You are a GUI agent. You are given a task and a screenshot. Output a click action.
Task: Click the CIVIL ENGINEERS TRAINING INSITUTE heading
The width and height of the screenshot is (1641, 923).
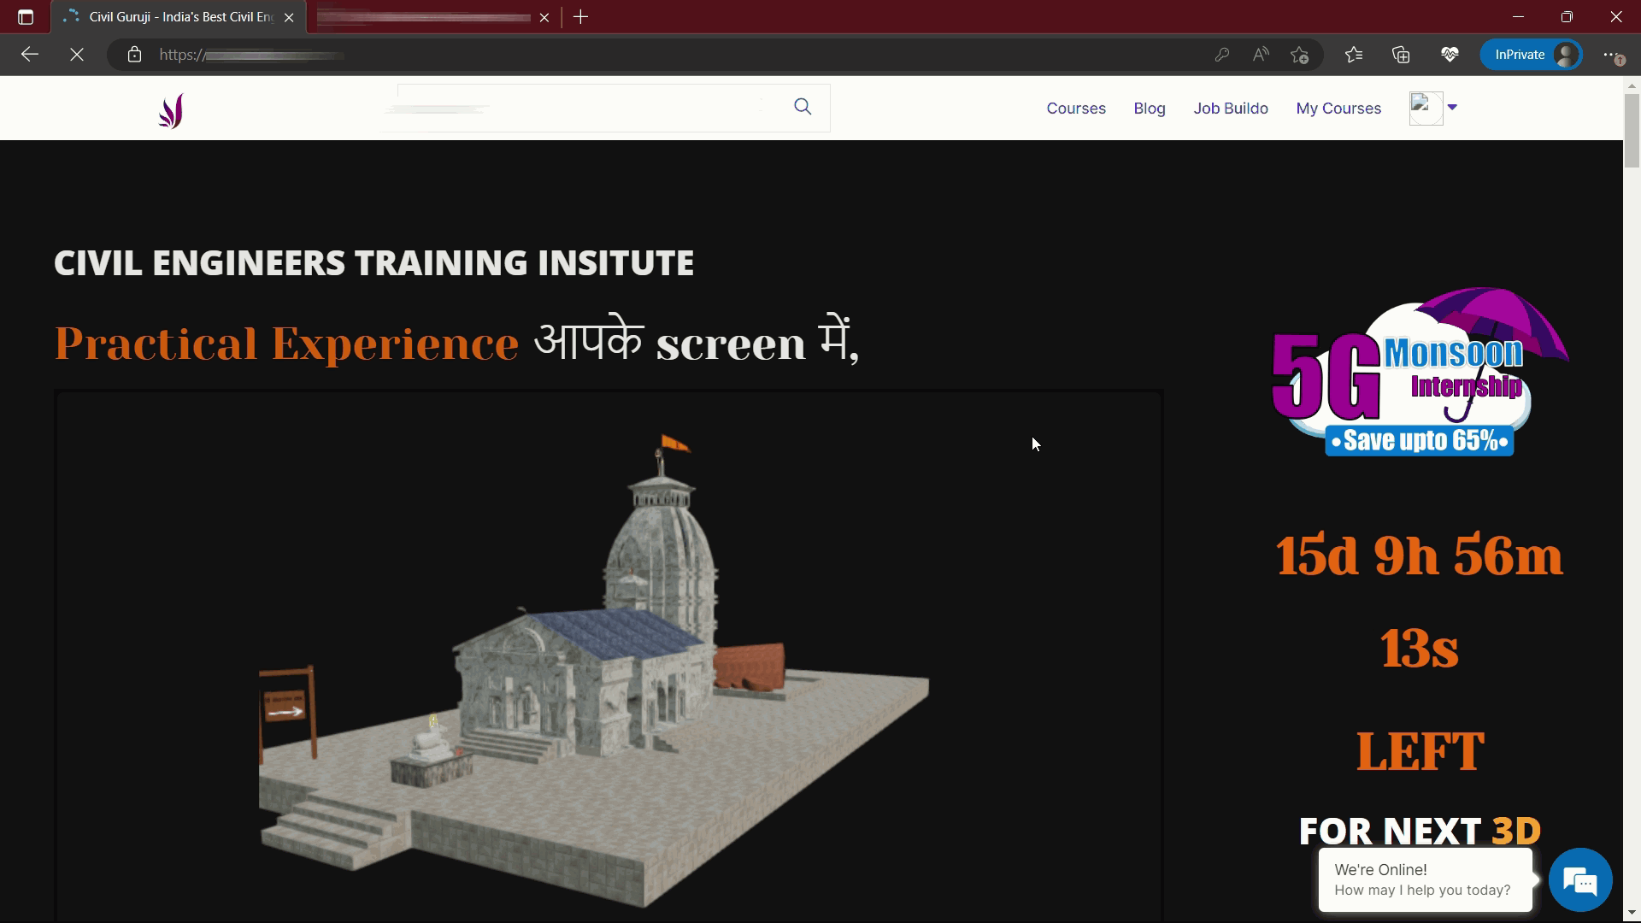coord(373,263)
